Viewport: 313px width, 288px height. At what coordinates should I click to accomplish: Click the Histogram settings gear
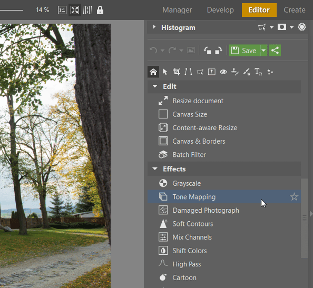[x=301, y=27]
